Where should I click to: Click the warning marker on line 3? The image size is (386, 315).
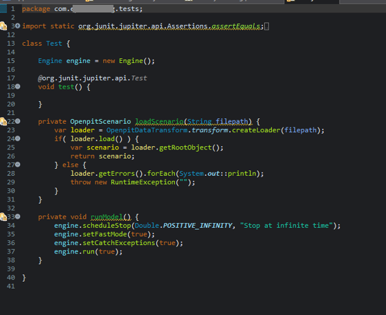pyautogui.click(x=3, y=26)
